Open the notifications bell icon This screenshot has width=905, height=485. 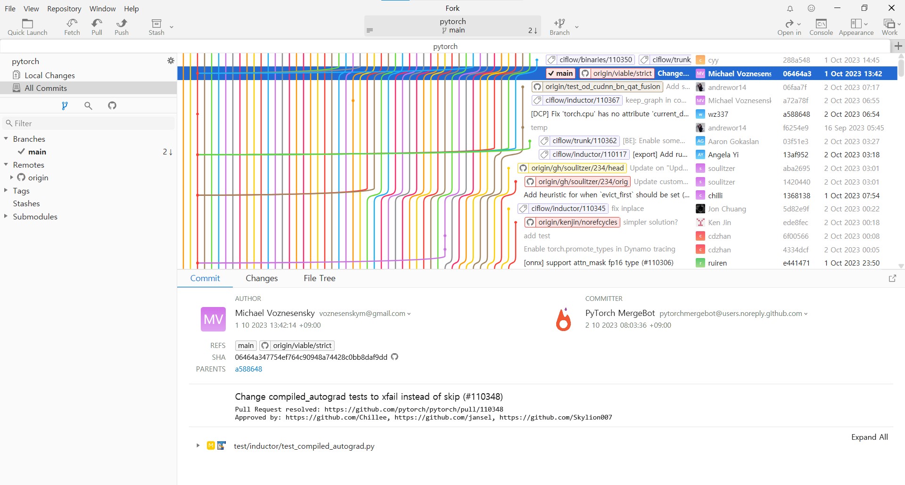(x=790, y=8)
